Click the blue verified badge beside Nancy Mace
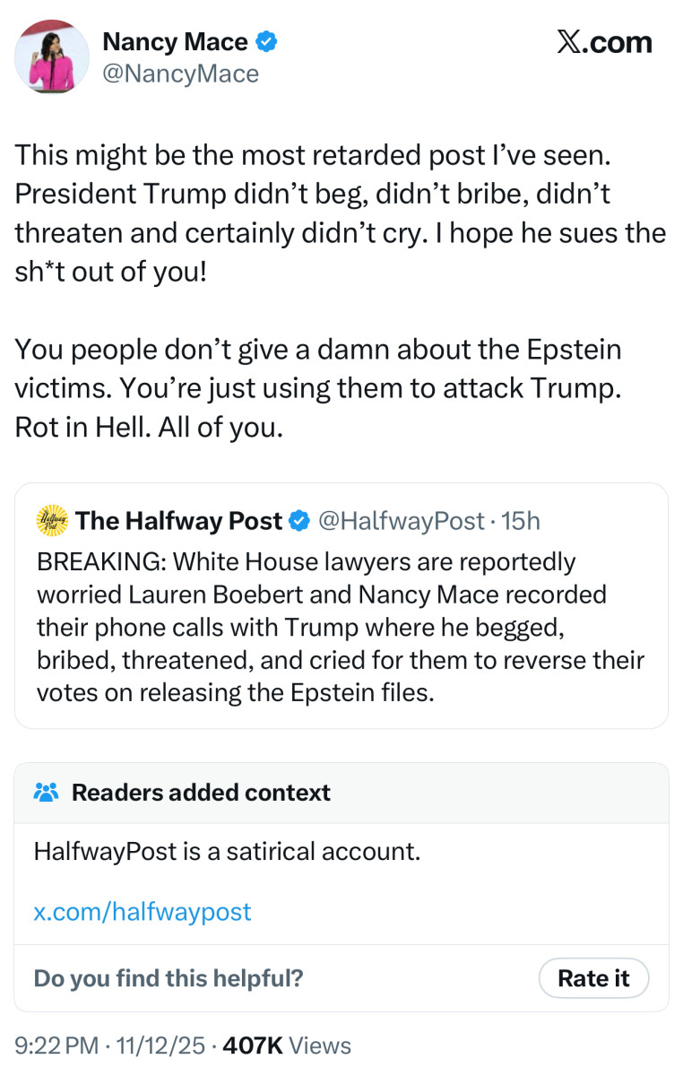Viewport: 683px width, 1076px height. tap(266, 41)
